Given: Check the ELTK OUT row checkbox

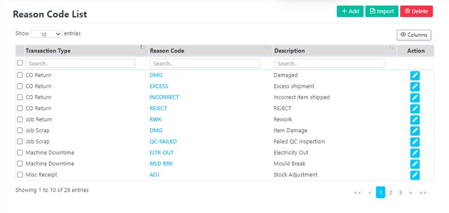Looking at the screenshot, I should [x=20, y=152].
